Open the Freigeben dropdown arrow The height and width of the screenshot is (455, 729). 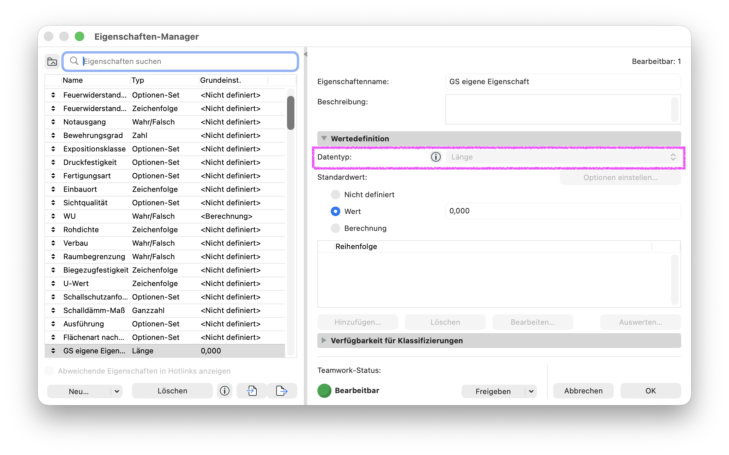(531, 391)
